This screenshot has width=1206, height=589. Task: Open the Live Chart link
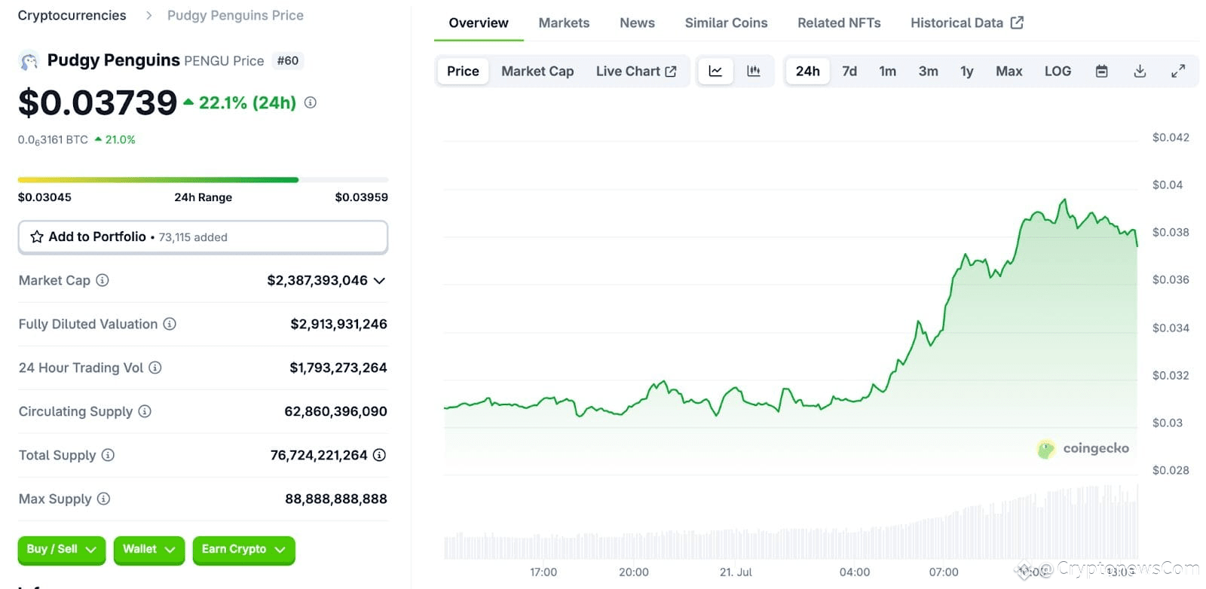point(636,71)
